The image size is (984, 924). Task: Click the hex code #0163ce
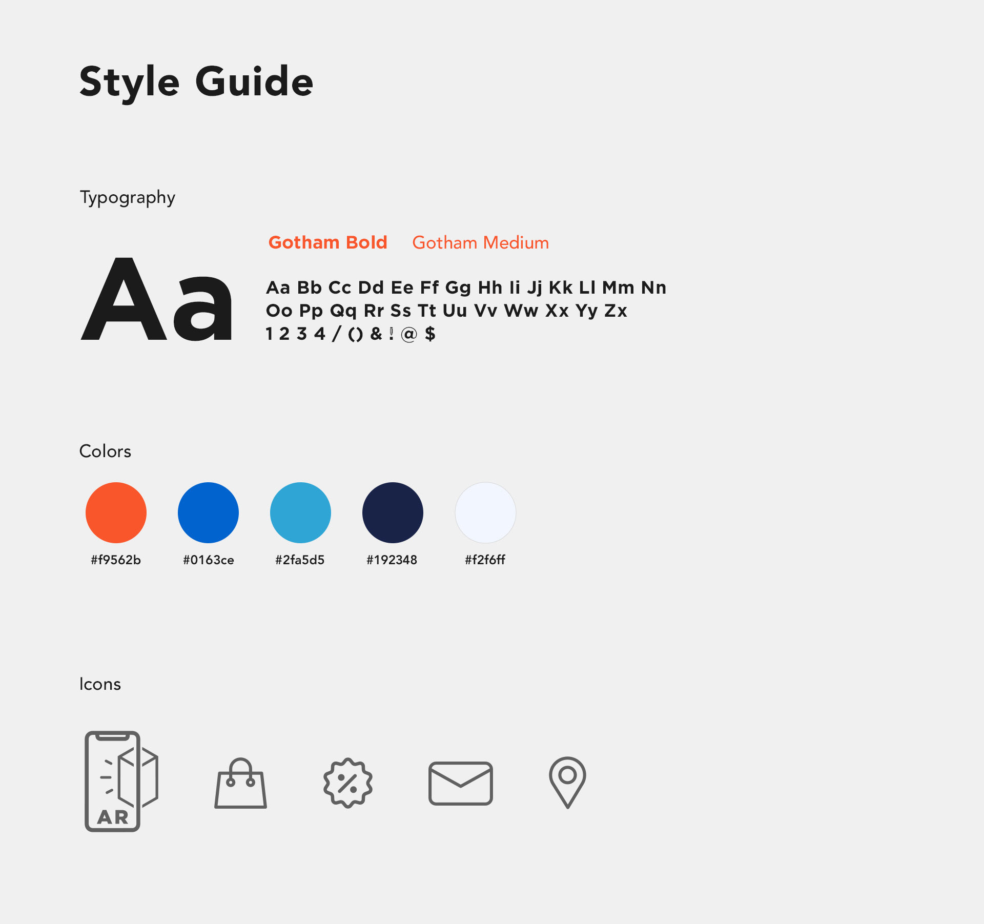coord(209,560)
